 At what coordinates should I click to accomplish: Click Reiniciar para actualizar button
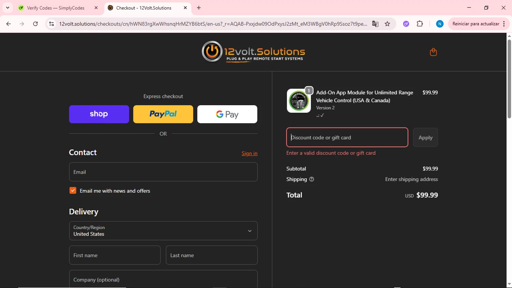click(x=475, y=24)
